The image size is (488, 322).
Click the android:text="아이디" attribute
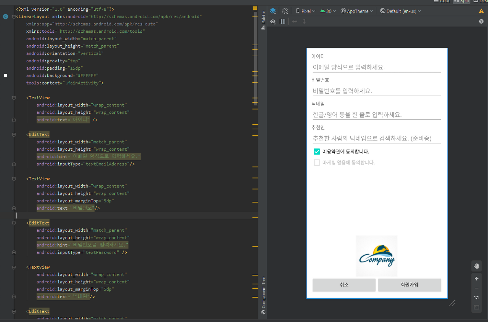63,120
